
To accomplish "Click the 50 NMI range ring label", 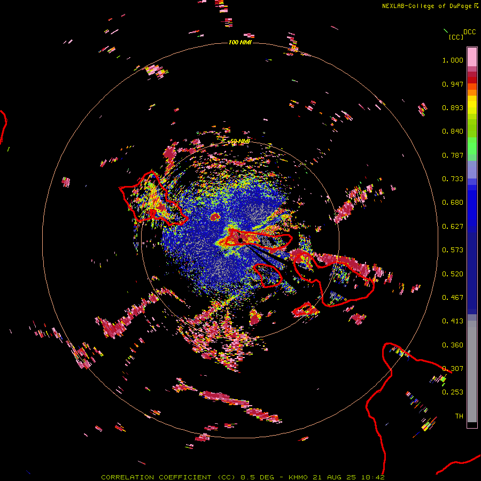I will point(240,141).
